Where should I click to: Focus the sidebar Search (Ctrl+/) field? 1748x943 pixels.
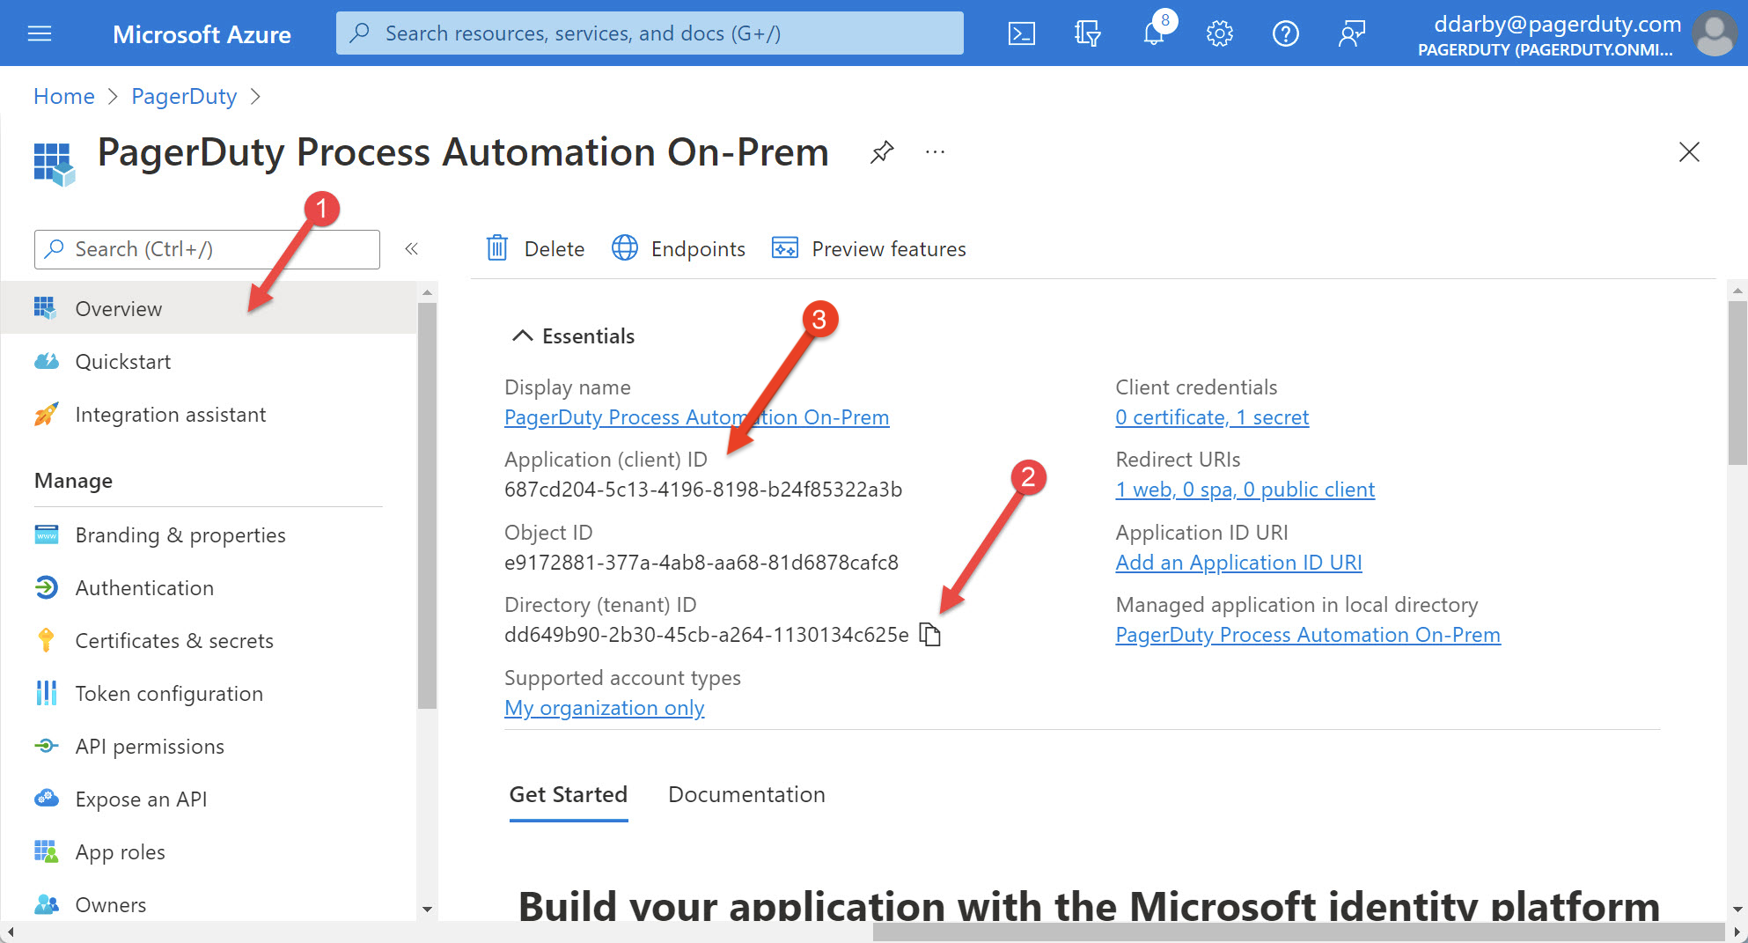tap(207, 249)
